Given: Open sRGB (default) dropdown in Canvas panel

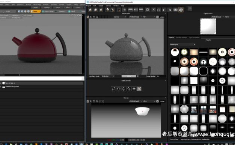Looking at the screenshot, I should click(135, 101).
